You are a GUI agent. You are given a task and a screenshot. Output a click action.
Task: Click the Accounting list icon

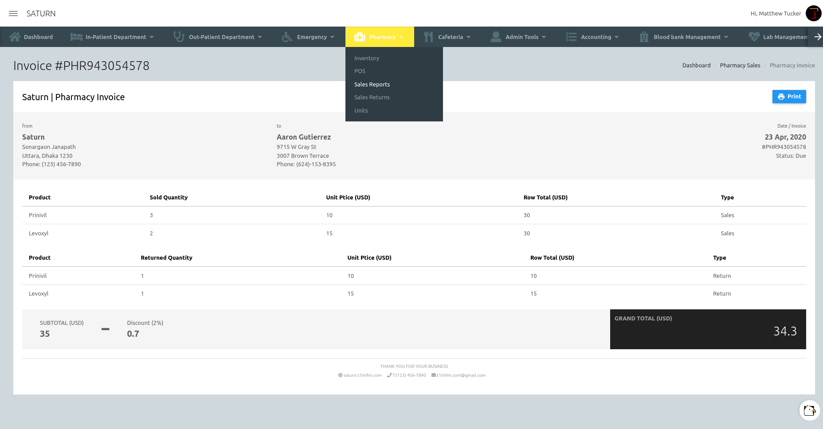571,37
